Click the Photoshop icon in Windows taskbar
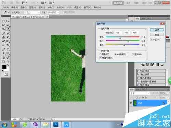The height and width of the screenshot is (128, 171). pyautogui.click(x=56, y=125)
